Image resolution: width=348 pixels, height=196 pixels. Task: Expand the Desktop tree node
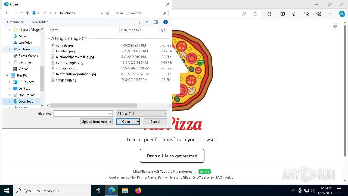[x=10, y=88]
